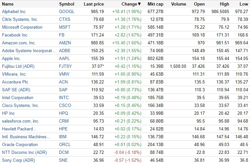The height and width of the screenshot is (164, 250).
Task: Select the Microsoft Corporation link
Action: tap(22, 27)
